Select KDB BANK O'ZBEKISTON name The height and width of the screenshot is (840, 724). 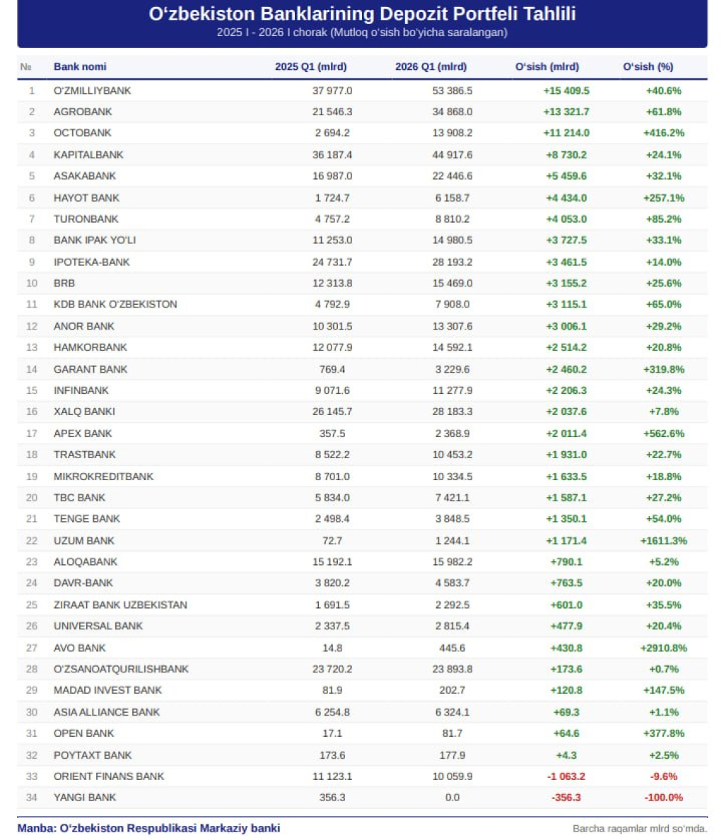point(115,304)
